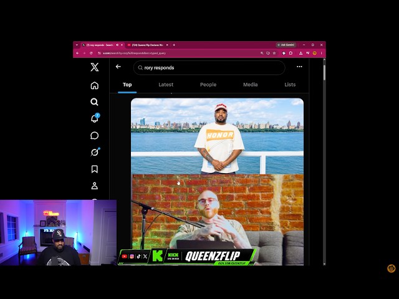Image resolution: width=399 pixels, height=299 pixels.
Task: Click the install/cast icon in address bar
Action: 268,53
